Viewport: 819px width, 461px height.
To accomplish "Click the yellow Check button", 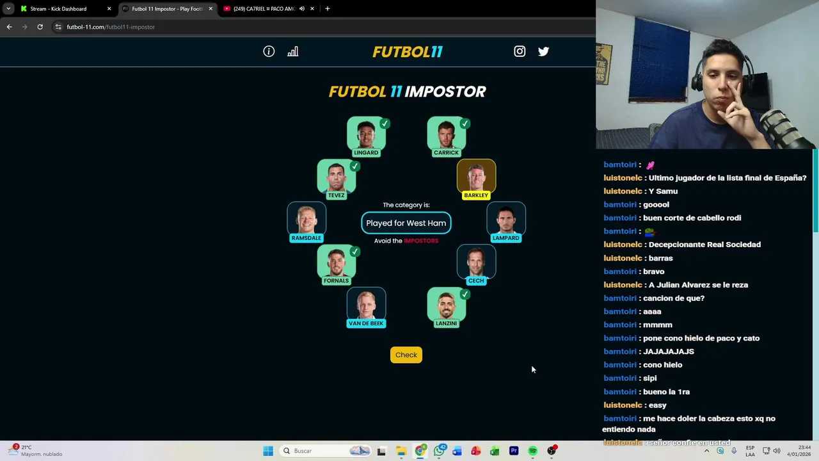I will pos(406,355).
